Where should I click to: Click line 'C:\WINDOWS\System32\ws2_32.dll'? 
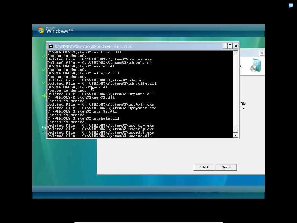82,111
